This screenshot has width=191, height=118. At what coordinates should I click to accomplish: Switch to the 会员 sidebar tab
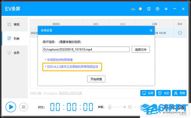pyautogui.click(x=15, y=53)
